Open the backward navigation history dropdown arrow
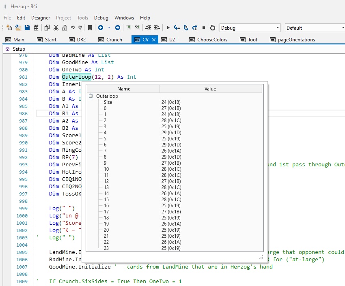Viewport: 345px width, 286px height. click(109, 28)
